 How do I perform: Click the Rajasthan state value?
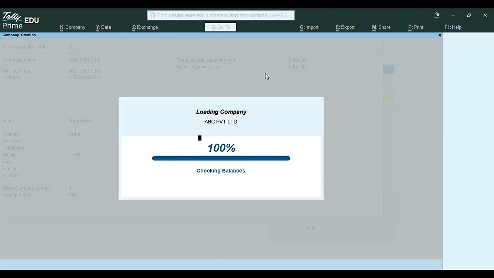pos(80,120)
